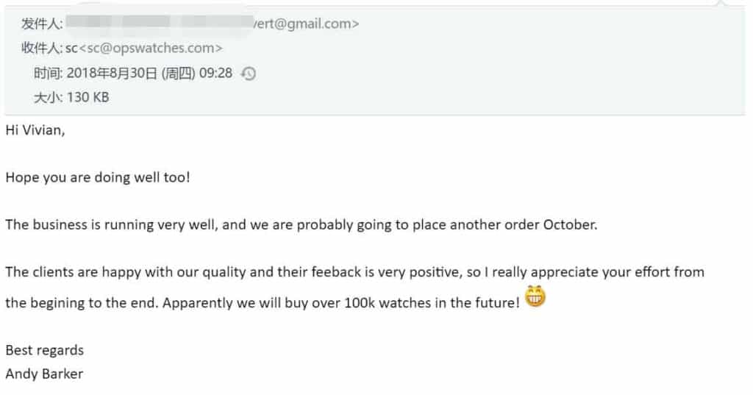Click the sentence about the business running well
This screenshot has width=753, height=395.
[301, 225]
